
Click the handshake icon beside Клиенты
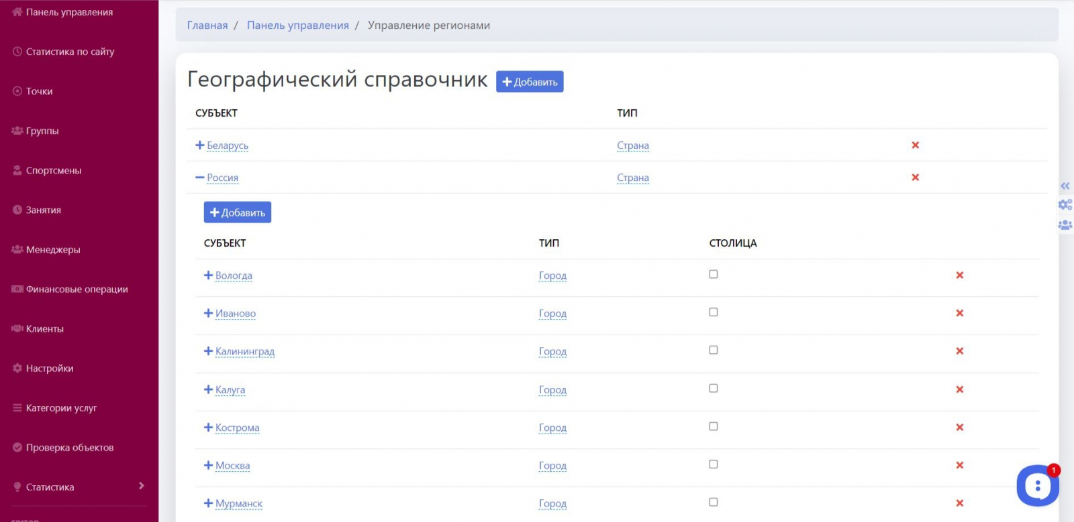(17, 328)
